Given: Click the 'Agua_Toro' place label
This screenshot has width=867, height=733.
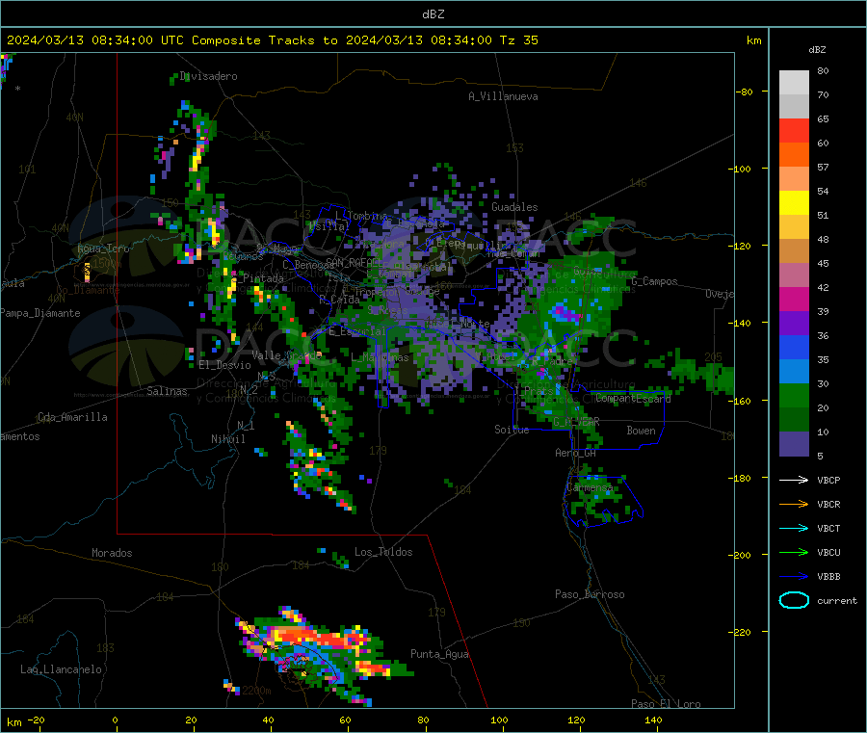Looking at the screenshot, I should [103, 249].
